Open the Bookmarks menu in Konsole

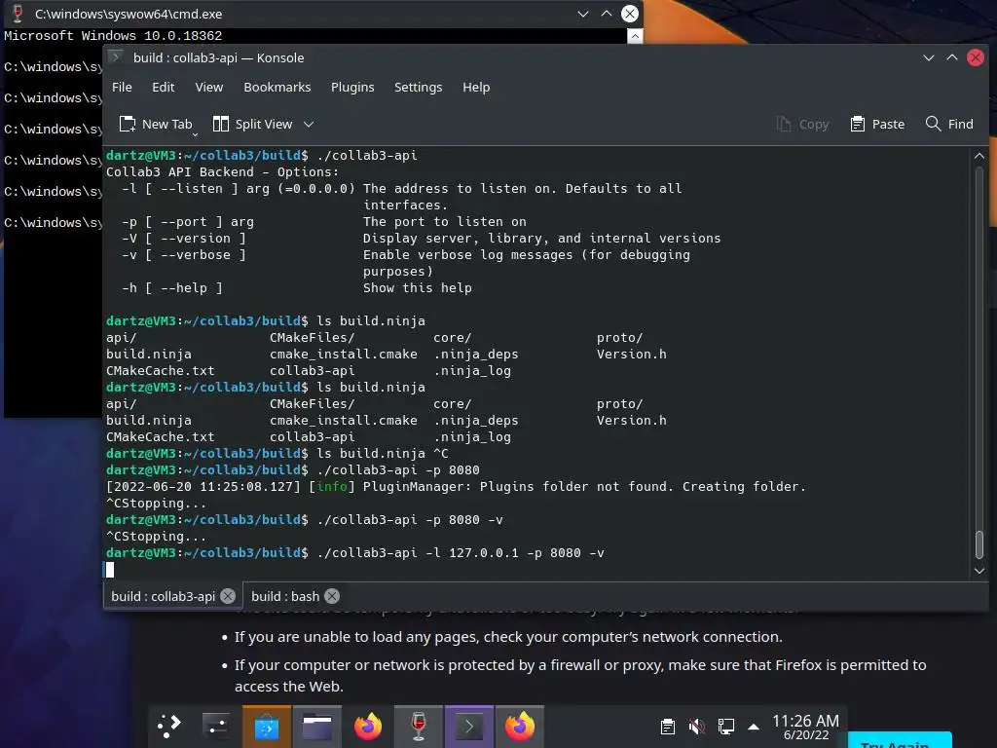tap(277, 87)
